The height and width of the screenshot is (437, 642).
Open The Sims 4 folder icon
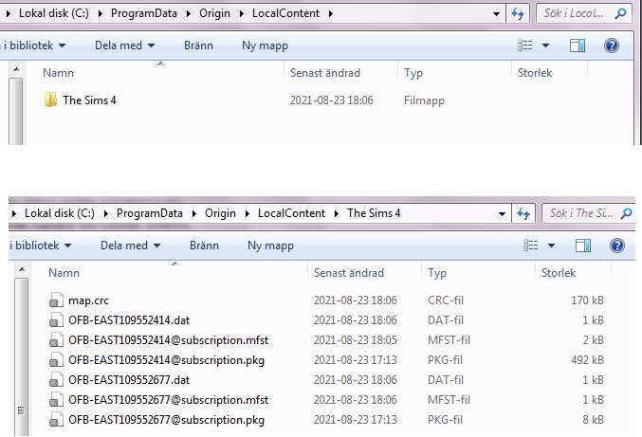click(x=51, y=100)
